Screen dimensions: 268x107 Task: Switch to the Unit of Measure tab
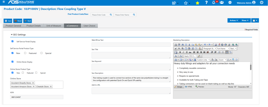(x=53, y=26)
